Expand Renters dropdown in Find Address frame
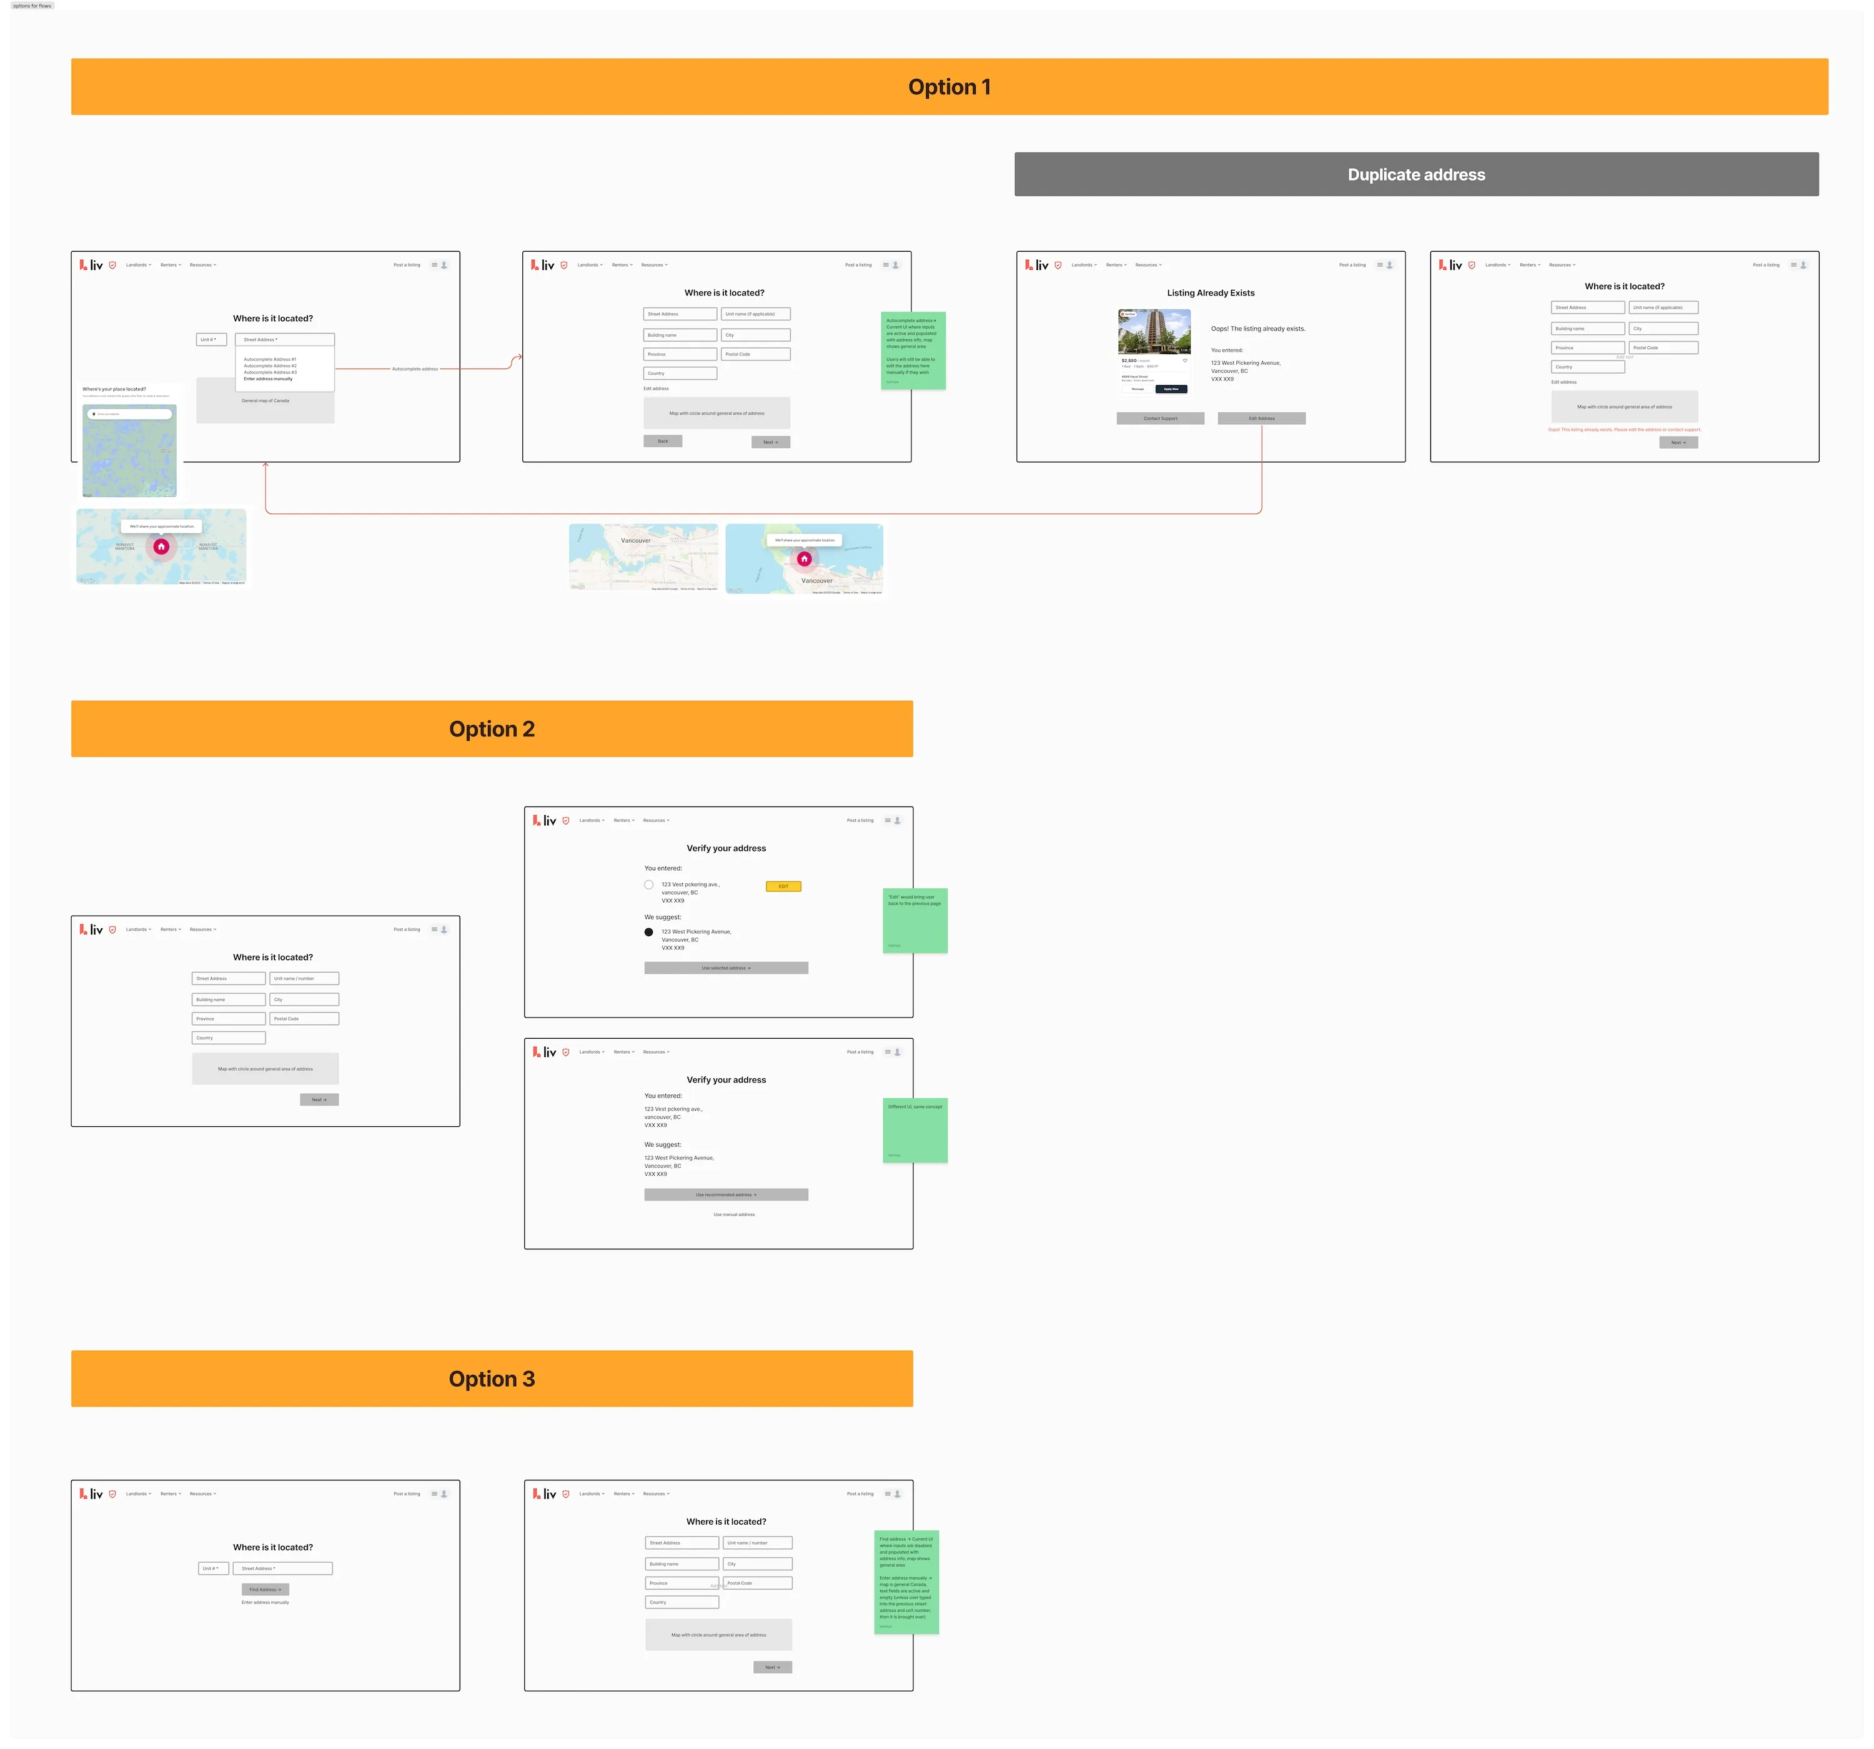The height and width of the screenshot is (1749, 1874). (x=171, y=1494)
